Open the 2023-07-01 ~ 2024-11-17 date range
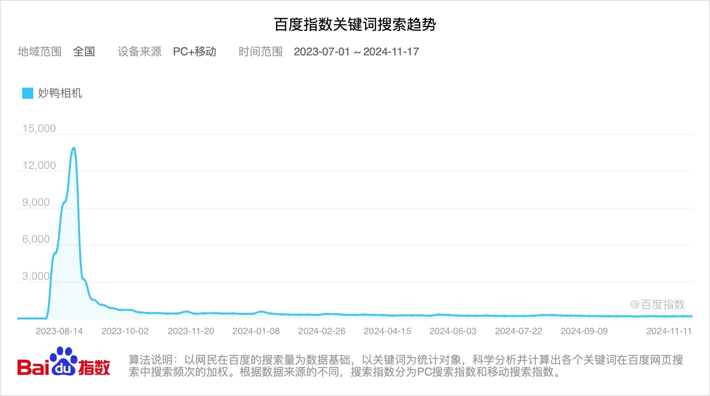 (x=356, y=52)
